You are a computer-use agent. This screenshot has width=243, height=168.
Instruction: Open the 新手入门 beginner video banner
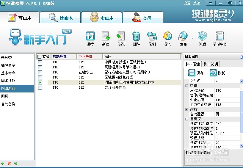pyautogui.click(x=40, y=37)
